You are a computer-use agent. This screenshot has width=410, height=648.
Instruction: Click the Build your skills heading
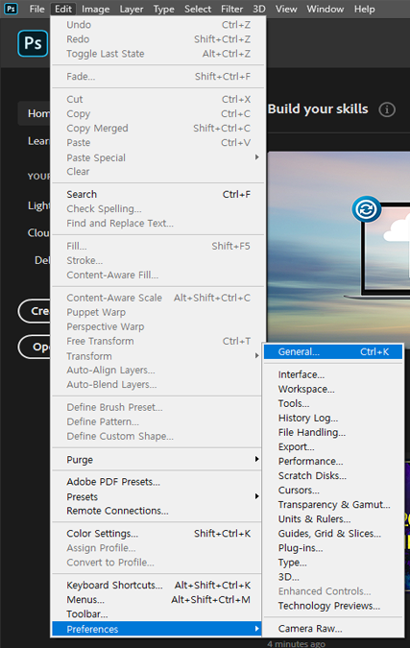[318, 109]
